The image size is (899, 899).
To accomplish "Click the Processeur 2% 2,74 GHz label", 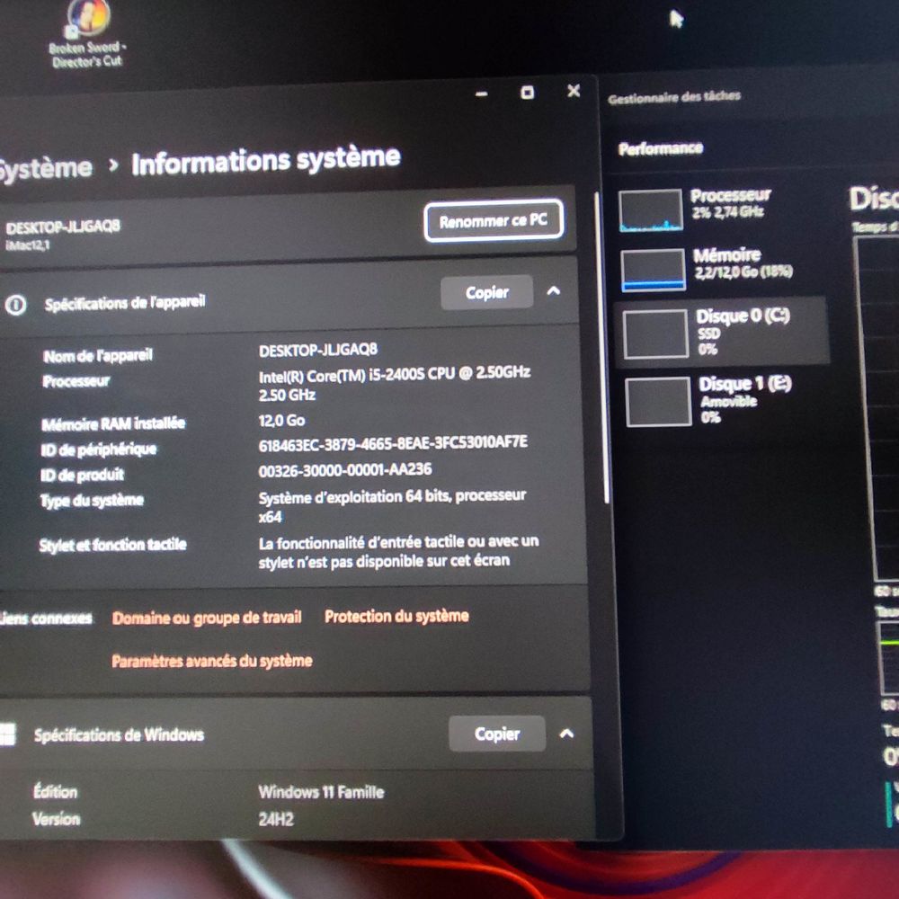I will coord(730,203).
